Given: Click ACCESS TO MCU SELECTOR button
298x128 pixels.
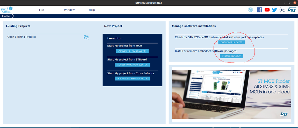Looking at the screenshot, I should point(132,51).
